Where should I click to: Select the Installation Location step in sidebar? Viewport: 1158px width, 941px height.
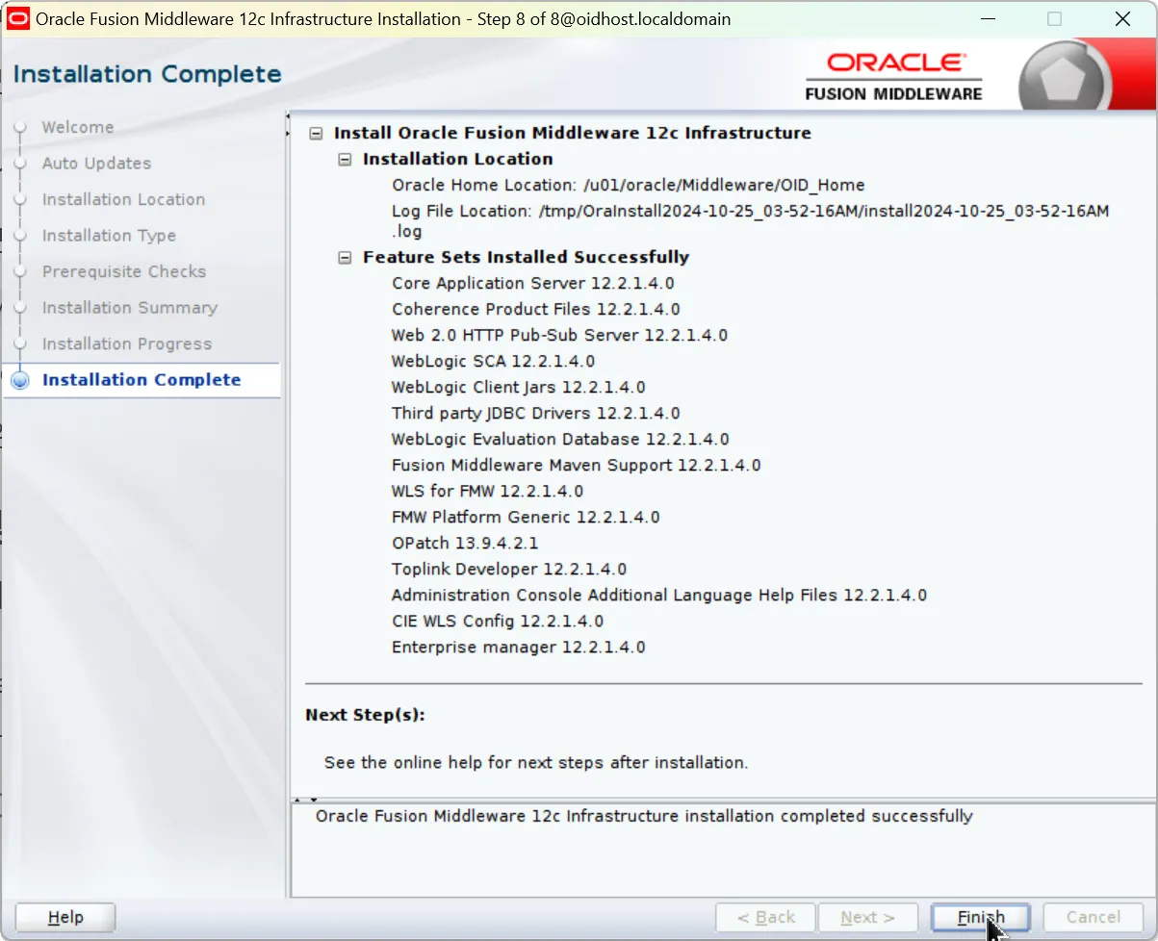coord(123,199)
